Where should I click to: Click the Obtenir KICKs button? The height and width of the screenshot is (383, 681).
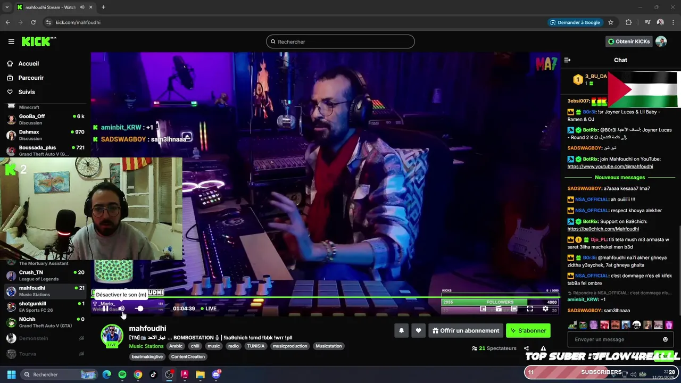click(x=628, y=41)
